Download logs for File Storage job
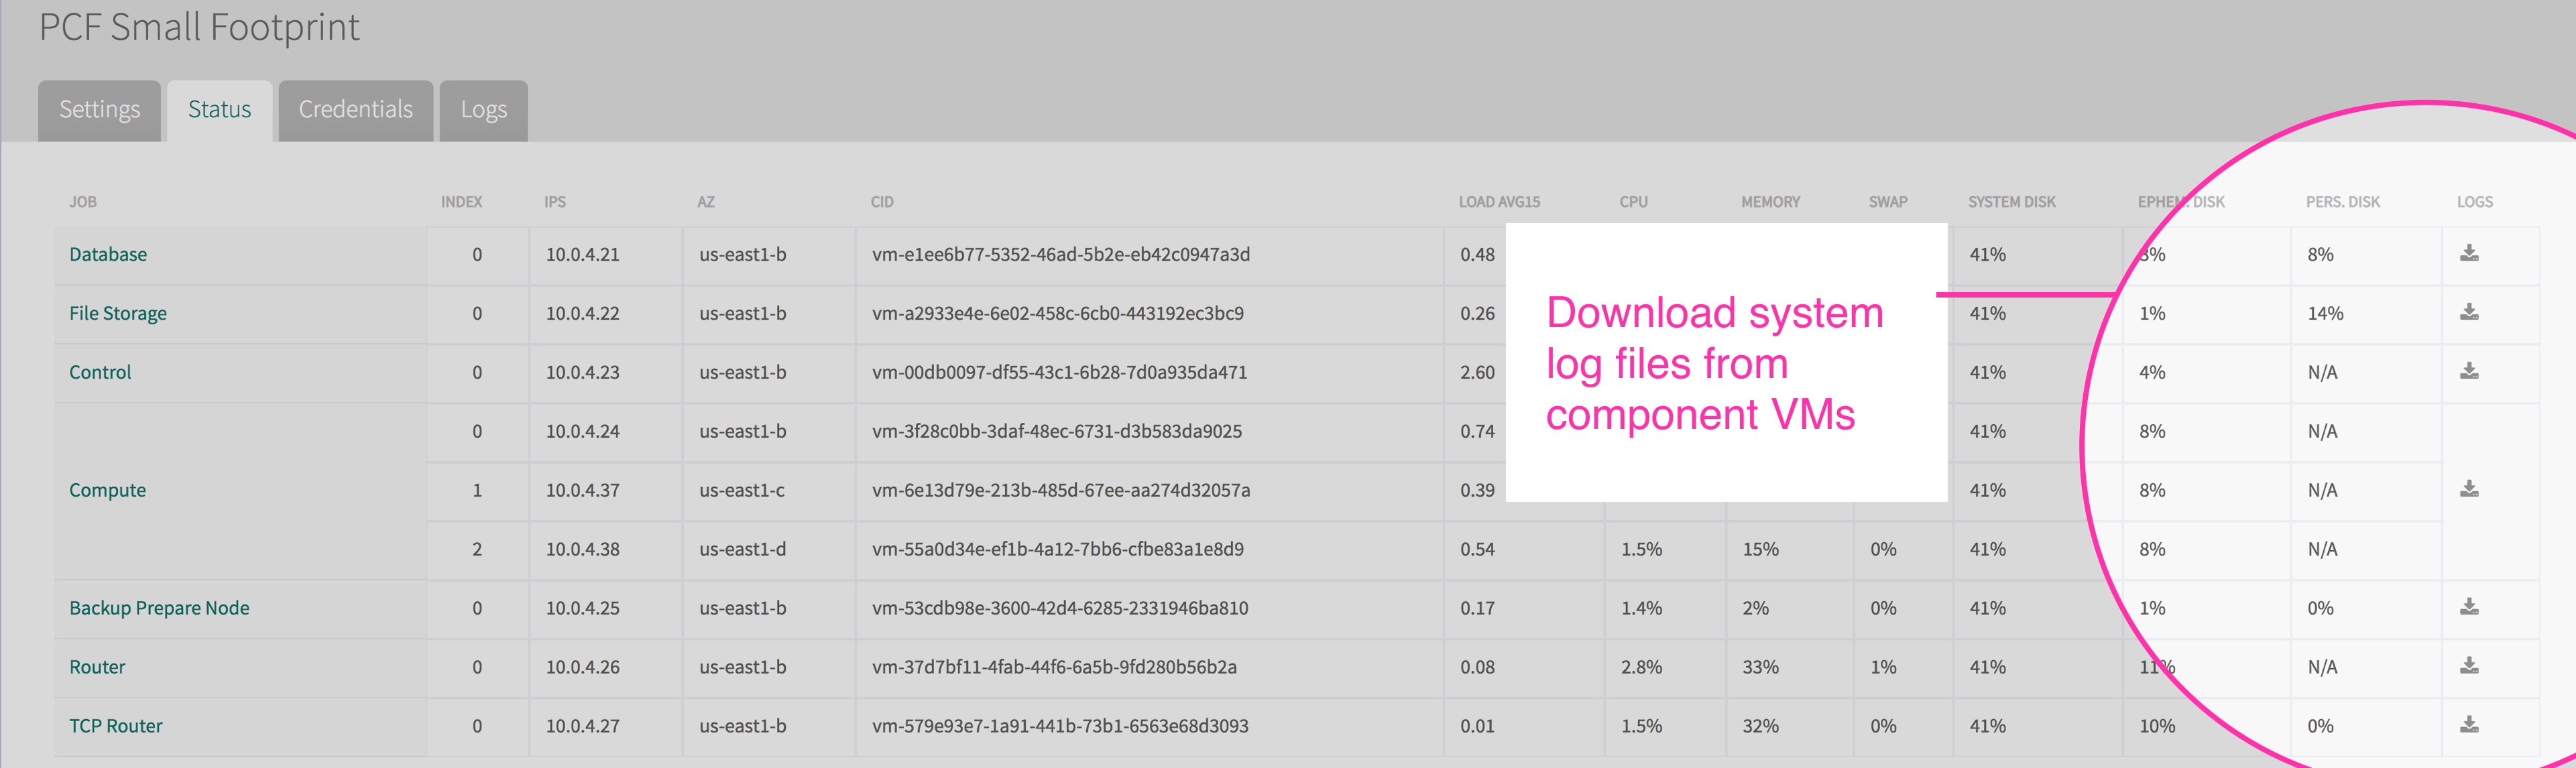Image resolution: width=2576 pixels, height=768 pixels. [x=2469, y=312]
